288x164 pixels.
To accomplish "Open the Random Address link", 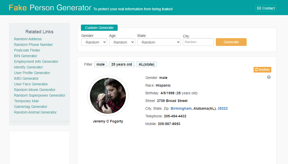I will click(28, 39).
